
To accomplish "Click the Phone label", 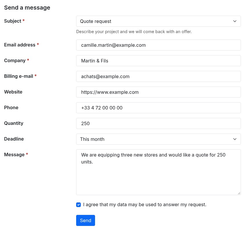I will [x=11, y=107].
